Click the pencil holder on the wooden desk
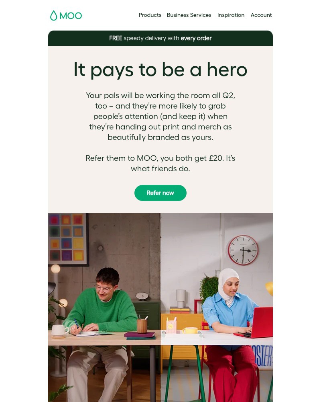Image resolution: width=321 pixels, height=402 pixels. pyautogui.click(x=142, y=325)
